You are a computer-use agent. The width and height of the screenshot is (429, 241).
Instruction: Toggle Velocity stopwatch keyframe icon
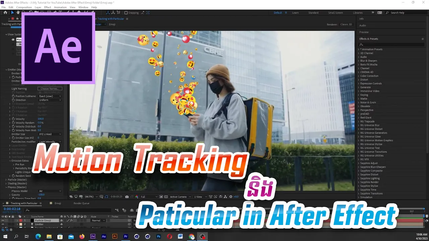(x=13, y=119)
